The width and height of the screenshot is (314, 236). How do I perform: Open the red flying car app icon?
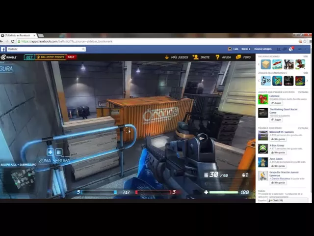277,64
